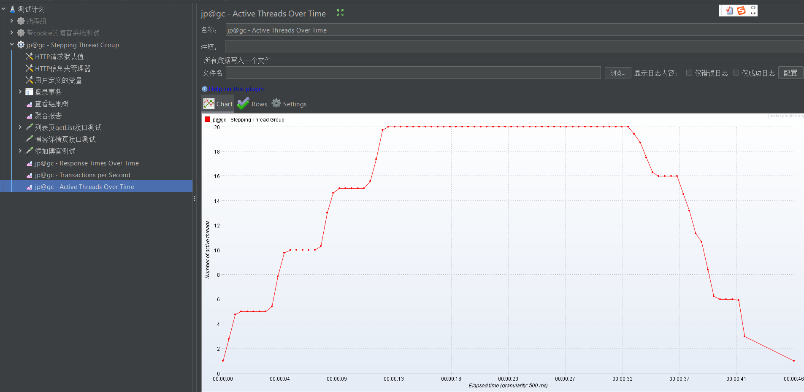Click the Active Threads Over Time tree icon
The height and width of the screenshot is (392, 804).
29,187
